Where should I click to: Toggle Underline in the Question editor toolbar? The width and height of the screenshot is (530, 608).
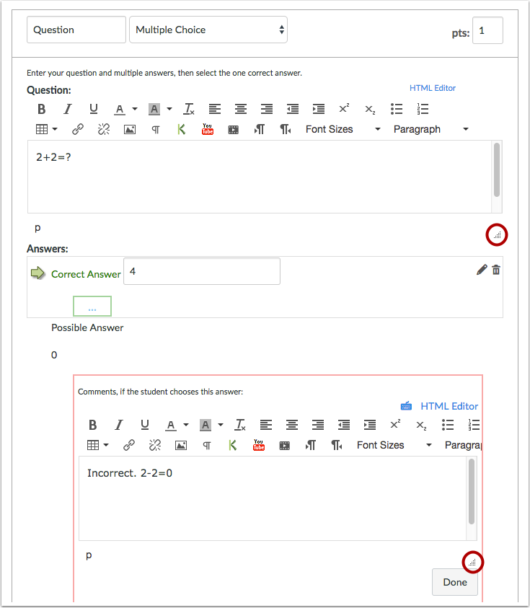(94, 109)
